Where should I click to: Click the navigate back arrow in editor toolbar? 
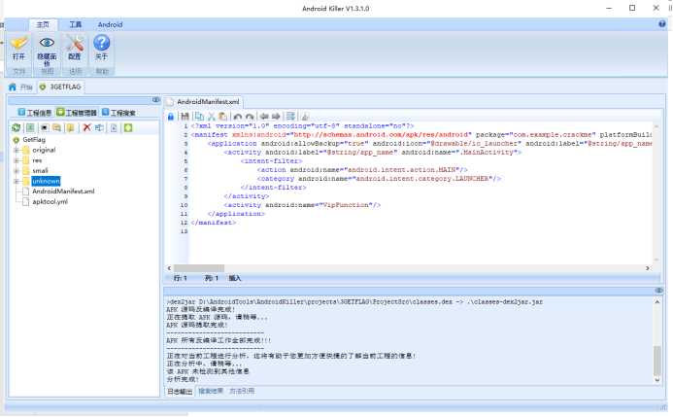click(264, 117)
